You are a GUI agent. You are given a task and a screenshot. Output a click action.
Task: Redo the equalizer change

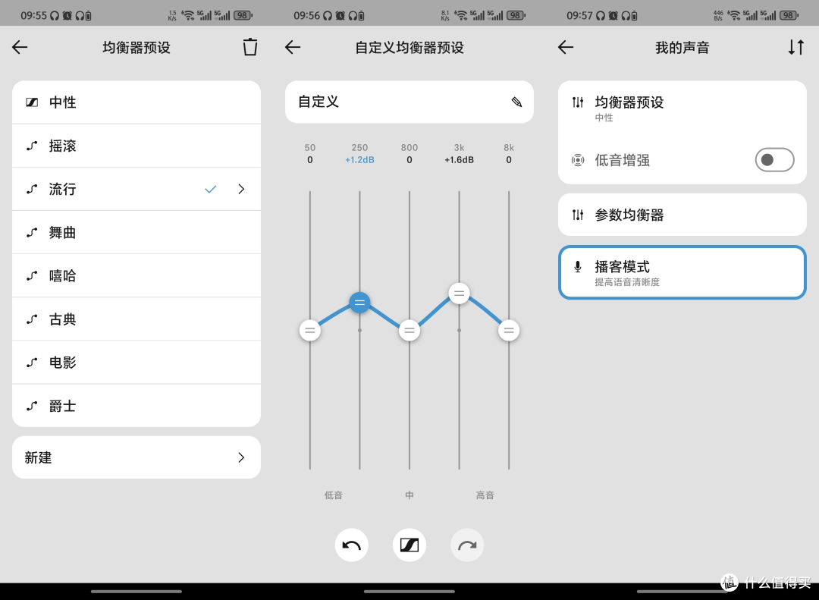click(467, 545)
